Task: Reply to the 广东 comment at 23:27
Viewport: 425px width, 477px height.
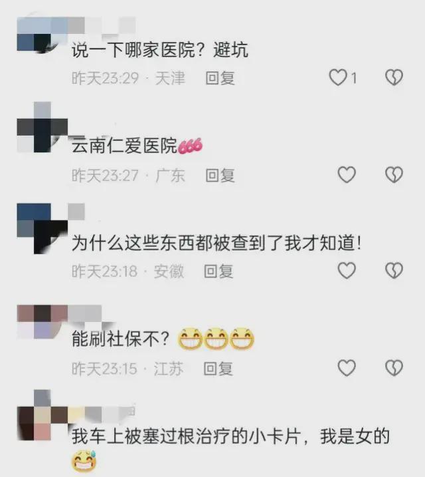Action: pyautogui.click(x=220, y=176)
